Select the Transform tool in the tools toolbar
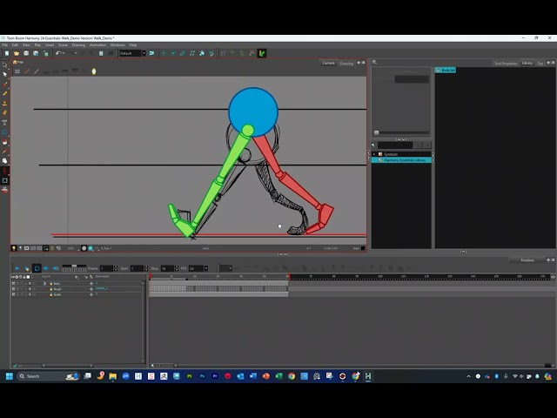The width and height of the screenshot is (557, 418). [4, 65]
